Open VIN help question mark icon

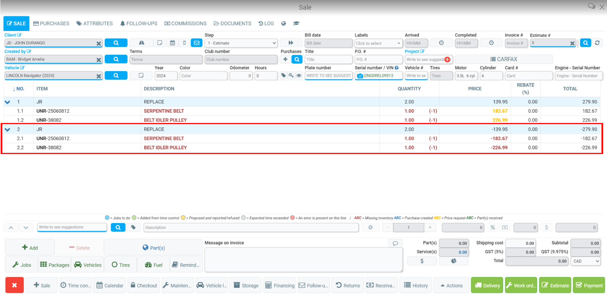[397, 68]
